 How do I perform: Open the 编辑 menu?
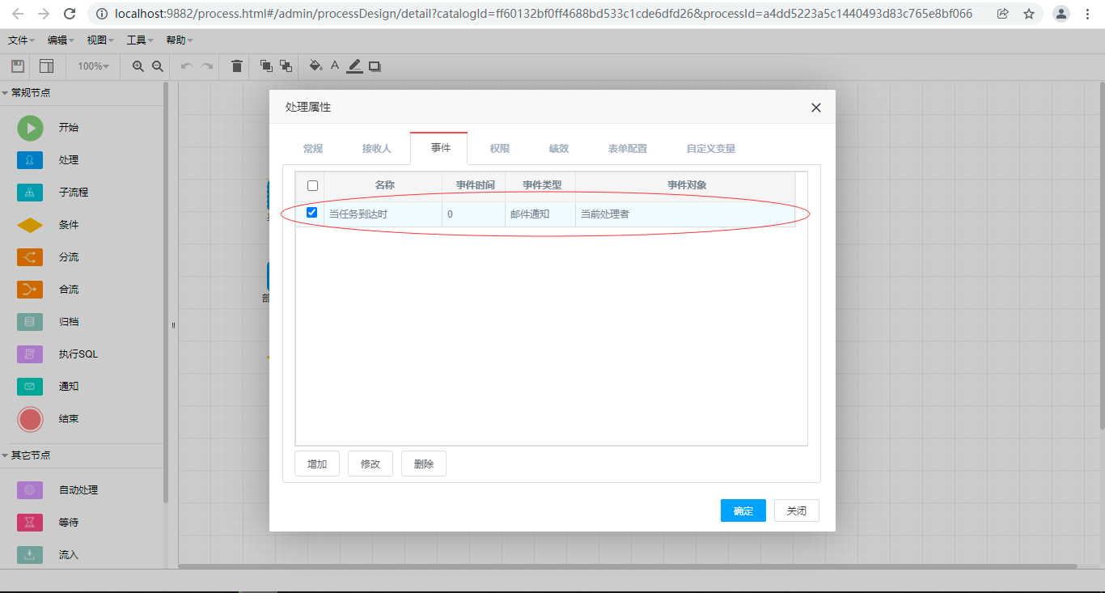(61, 40)
